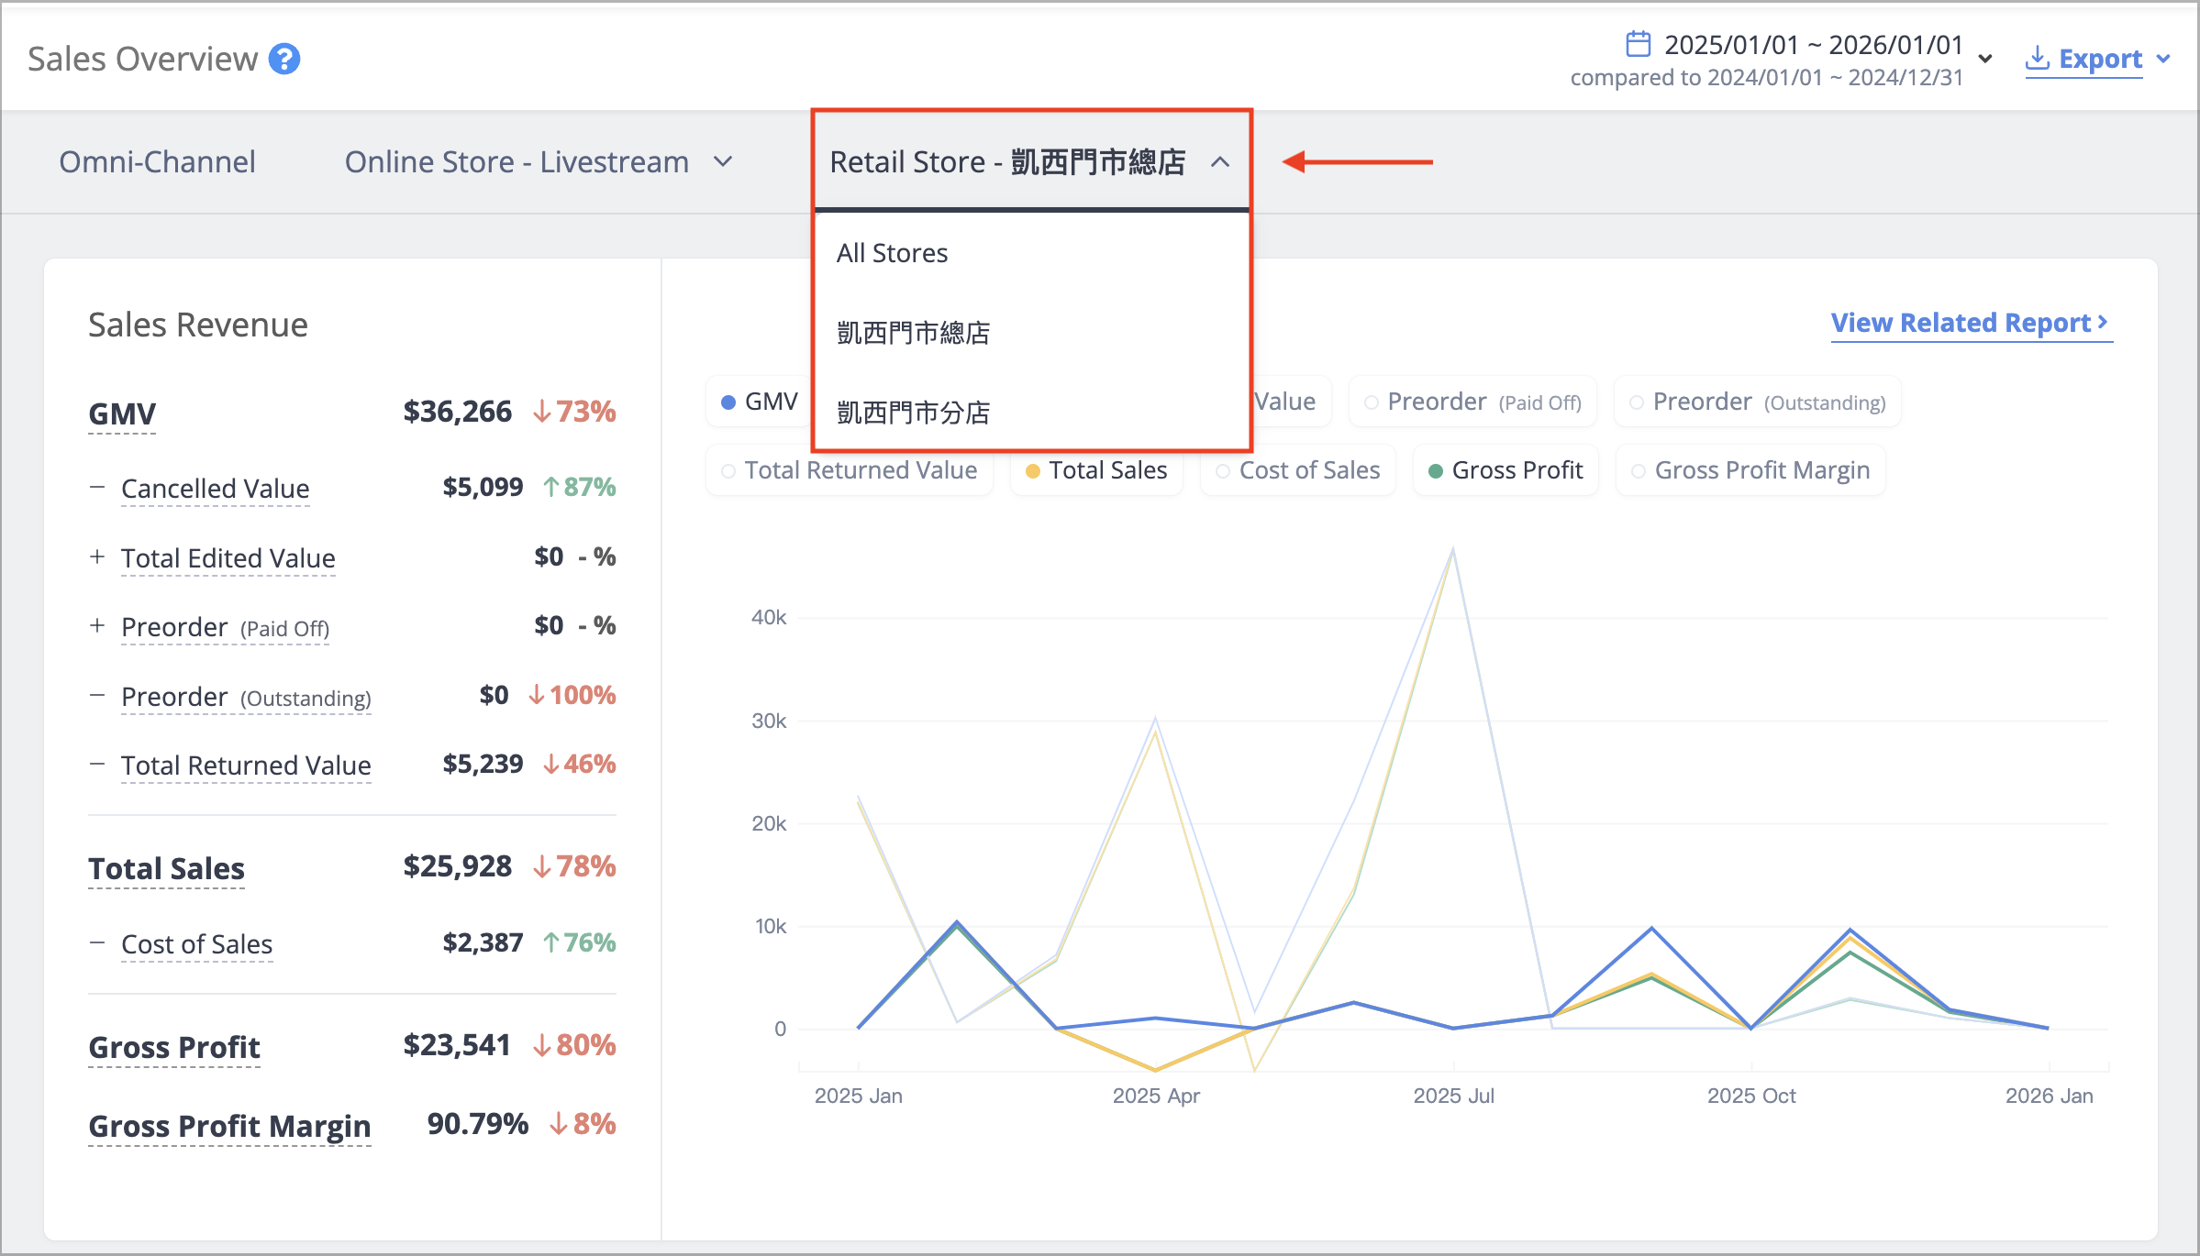Open the calendar date range icon

point(1638,44)
